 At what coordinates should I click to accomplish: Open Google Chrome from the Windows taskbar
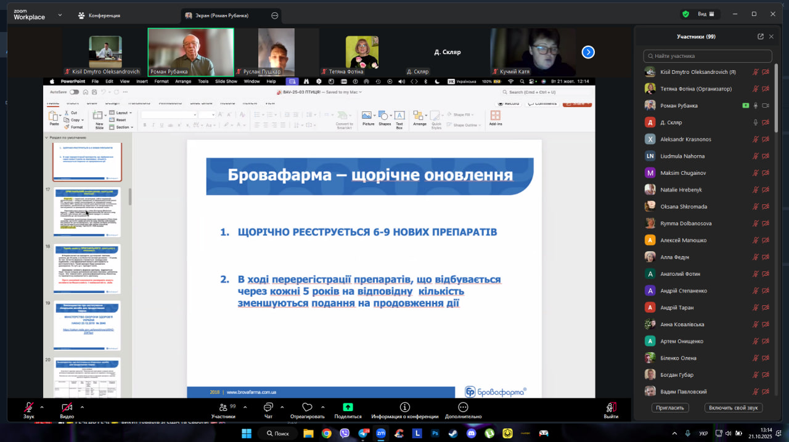[326, 433]
